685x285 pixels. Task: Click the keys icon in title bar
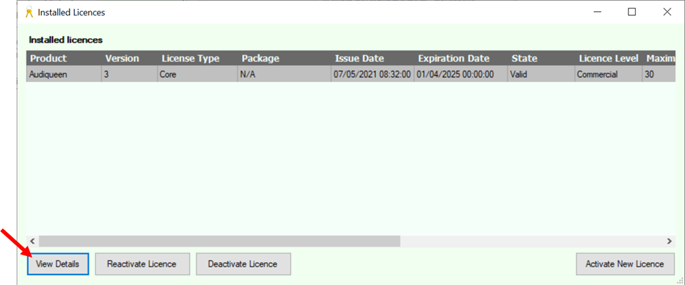tap(30, 12)
